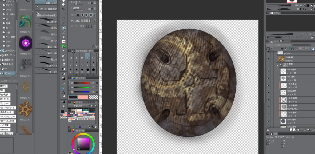Adjust the red R color slider

tap(82, 83)
